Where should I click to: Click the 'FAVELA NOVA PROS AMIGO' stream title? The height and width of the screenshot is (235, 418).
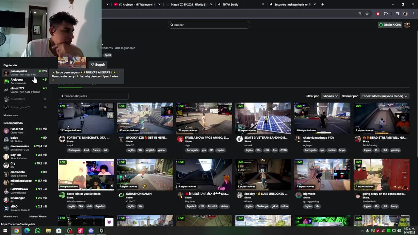click(x=207, y=138)
